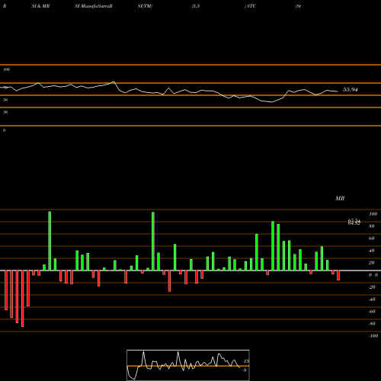Click the MR axis label -20
This screenshot has width=381, height=381.
tap(372, 287)
